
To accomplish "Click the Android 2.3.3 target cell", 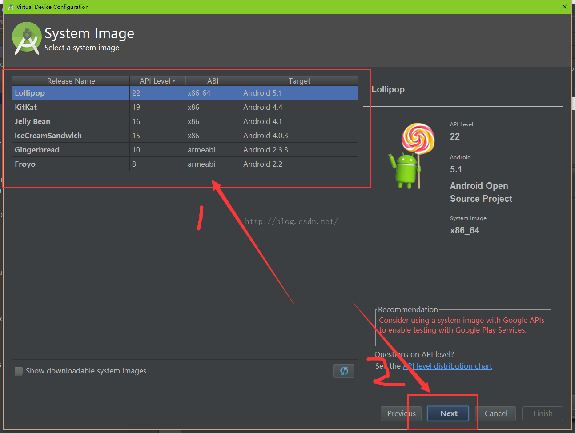I will pyautogui.click(x=299, y=150).
